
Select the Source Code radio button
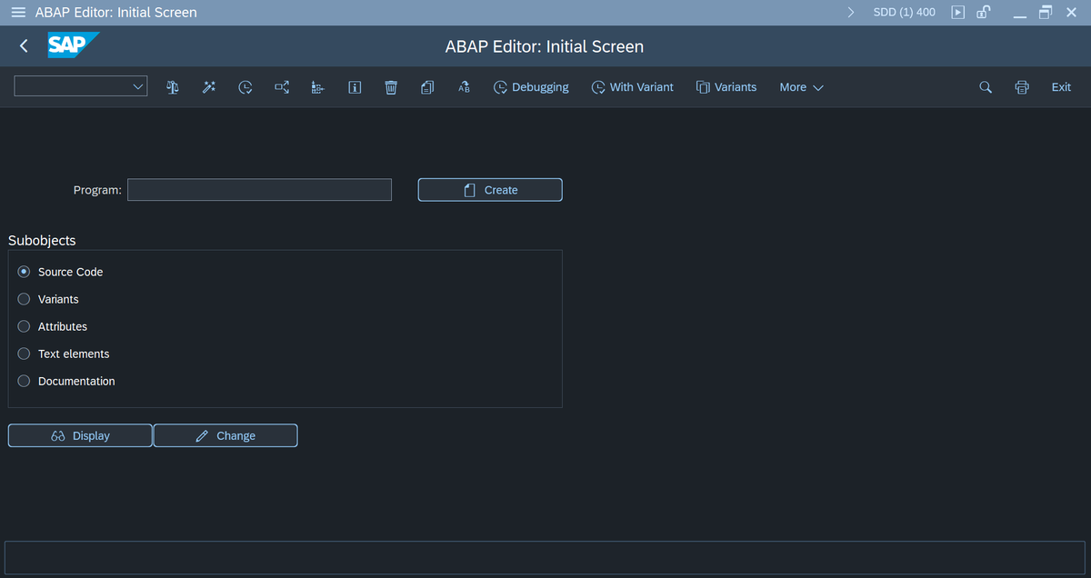click(x=25, y=272)
